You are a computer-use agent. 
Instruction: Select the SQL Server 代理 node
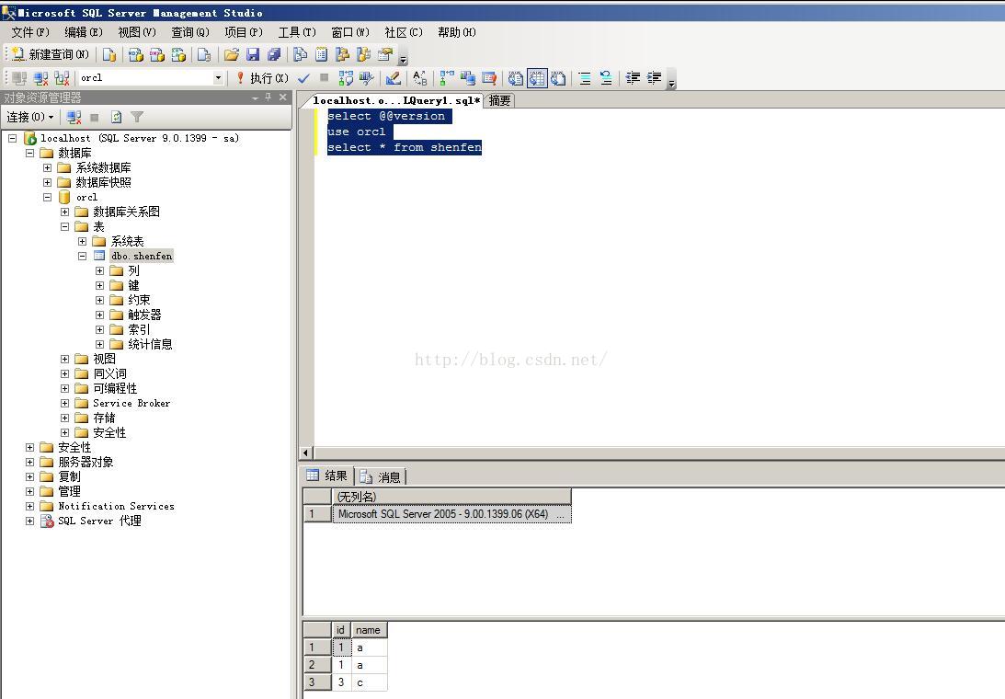click(99, 521)
